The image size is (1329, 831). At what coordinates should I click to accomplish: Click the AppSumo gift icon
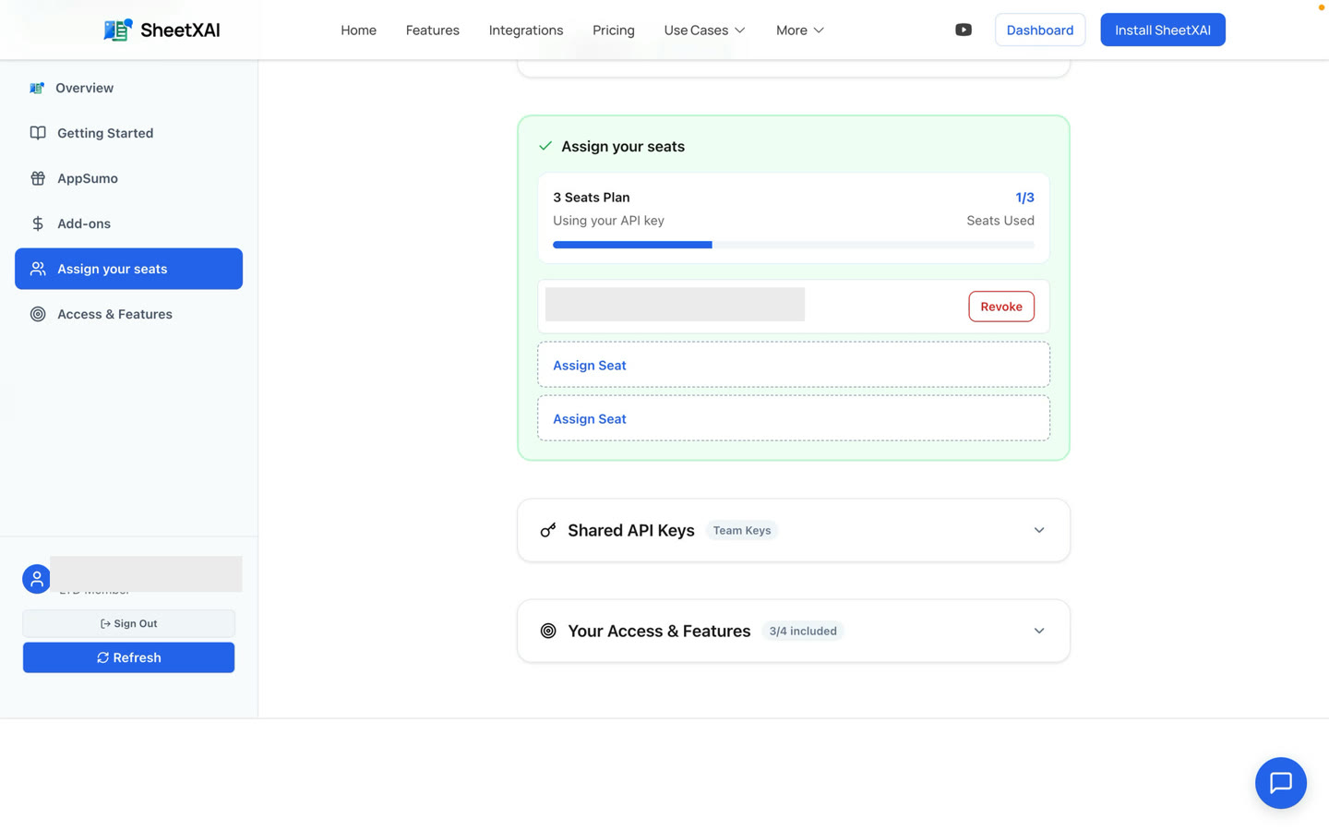pyautogui.click(x=38, y=178)
